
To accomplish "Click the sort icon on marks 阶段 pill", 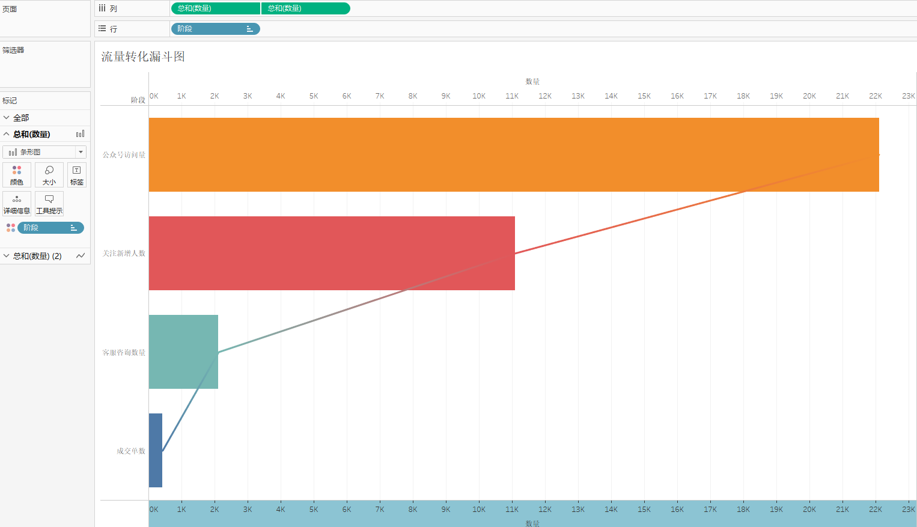I will (x=73, y=228).
